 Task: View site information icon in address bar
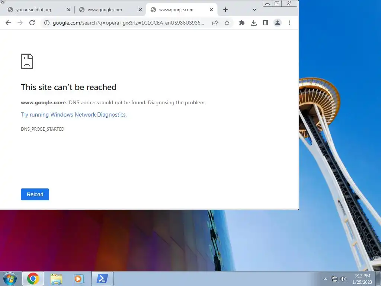pos(47,23)
